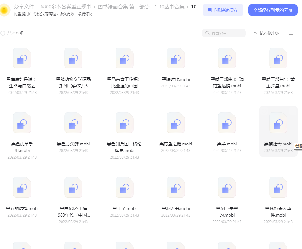This screenshot has width=302, height=249.
Task: Open more options dots on 黑箱社会 card
Action: coord(293,111)
